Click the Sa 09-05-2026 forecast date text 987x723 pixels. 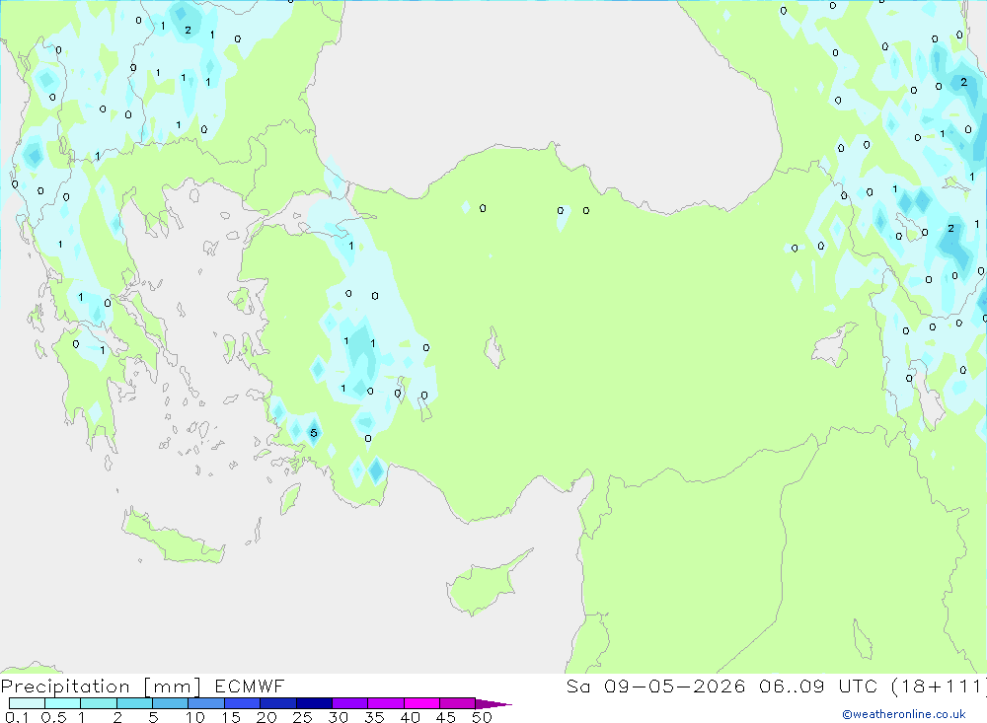(656, 686)
